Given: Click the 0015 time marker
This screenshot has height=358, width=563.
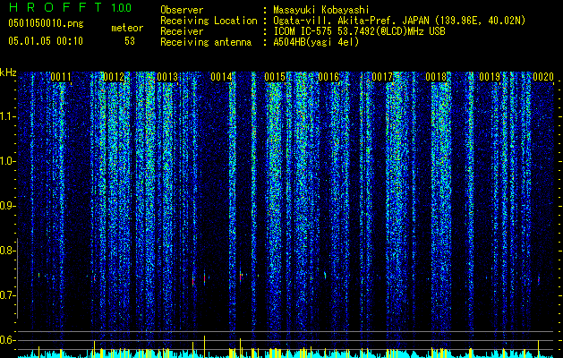Looking at the screenshot, I should pos(275,77).
